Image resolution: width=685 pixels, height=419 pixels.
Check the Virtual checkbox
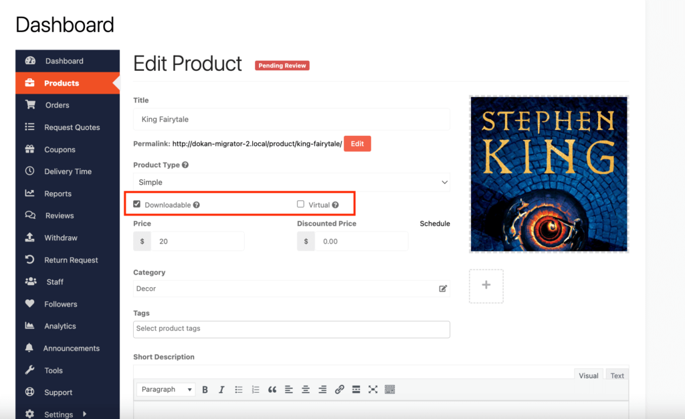(x=300, y=204)
